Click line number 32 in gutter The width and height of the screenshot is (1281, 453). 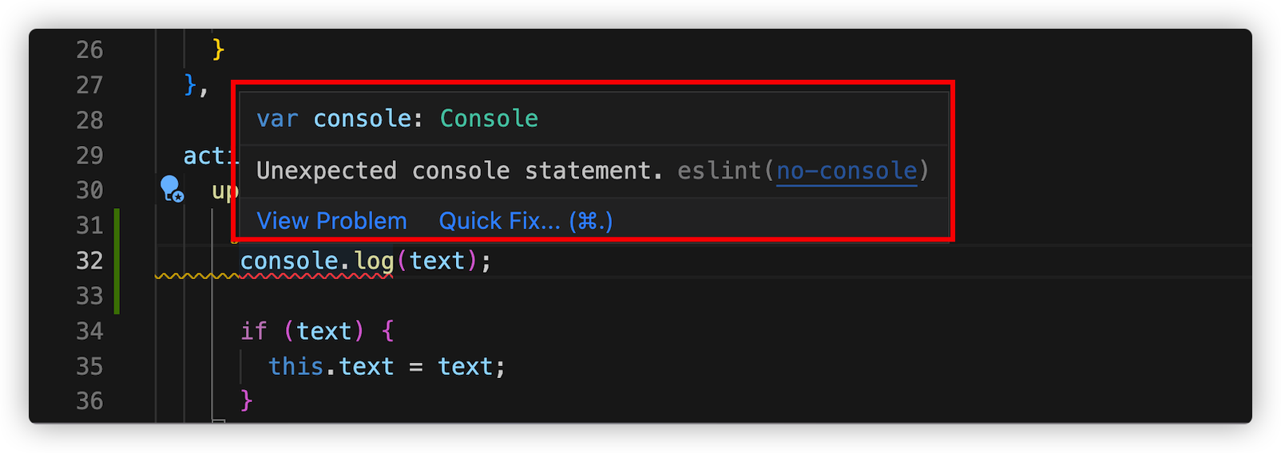(89, 261)
